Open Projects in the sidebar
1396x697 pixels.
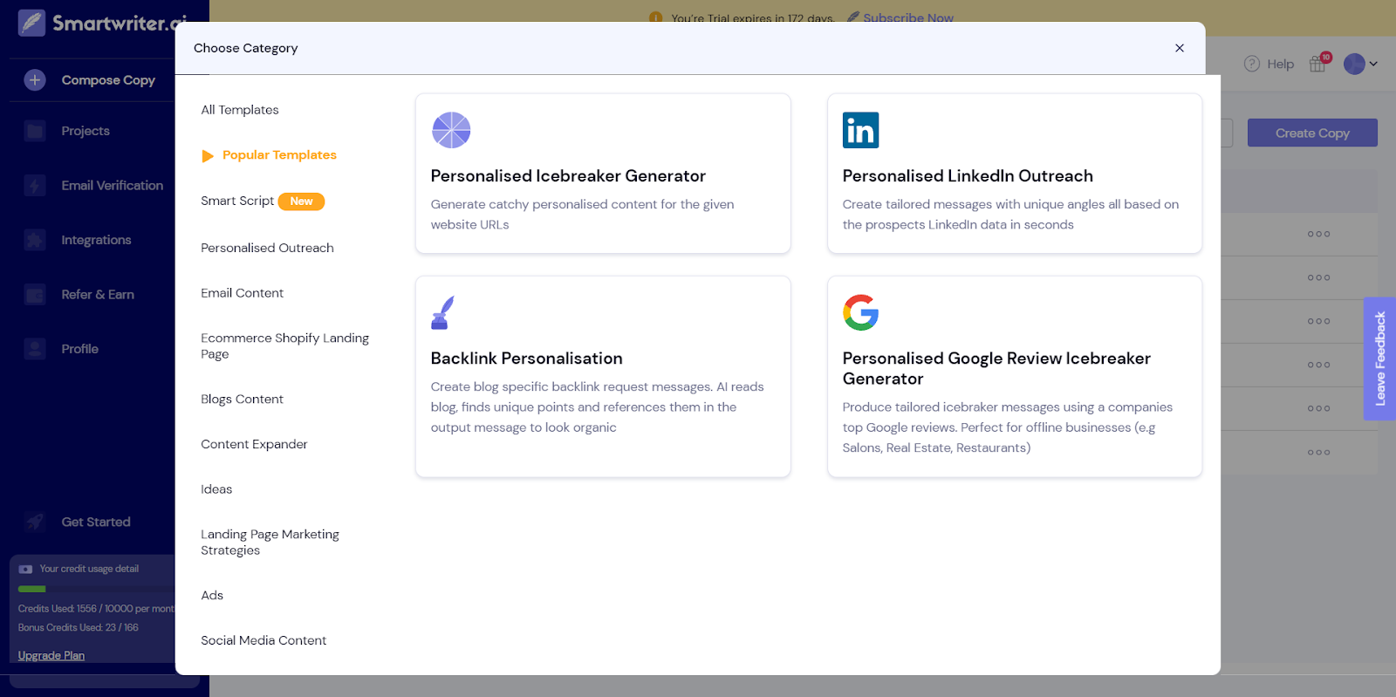tap(86, 131)
